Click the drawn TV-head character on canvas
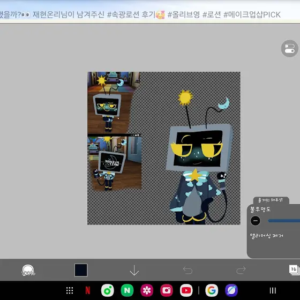The width and height of the screenshot is (300, 300). [x=199, y=157]
